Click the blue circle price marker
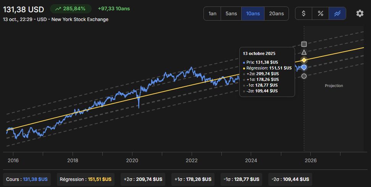The image size is (371, 187). 304,68
